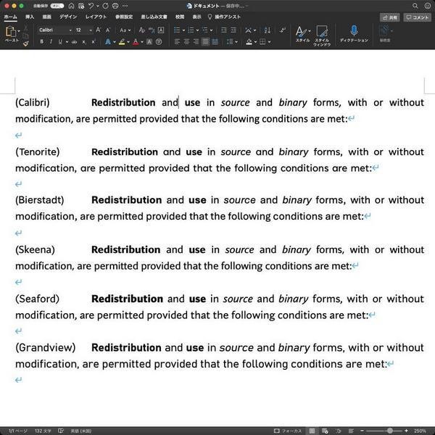Select the Format Painter brush icon
This screenshot has width=435, height=435.
pyautogui.click(x=26, y=43)
